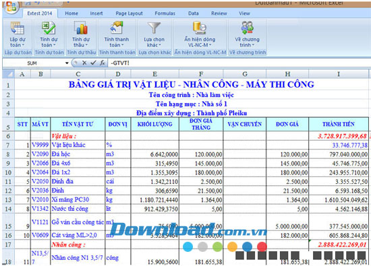
Task: Open the Review ribbon tab
Action: [x=219, y=13]
